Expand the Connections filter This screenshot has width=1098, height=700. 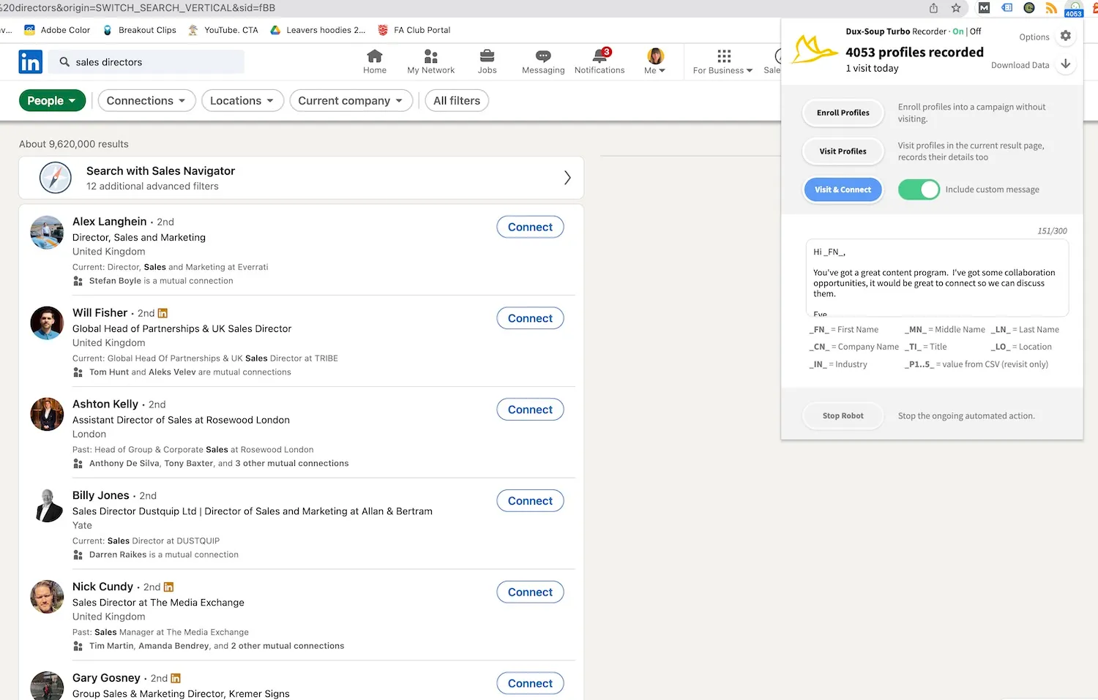(146, 101)
